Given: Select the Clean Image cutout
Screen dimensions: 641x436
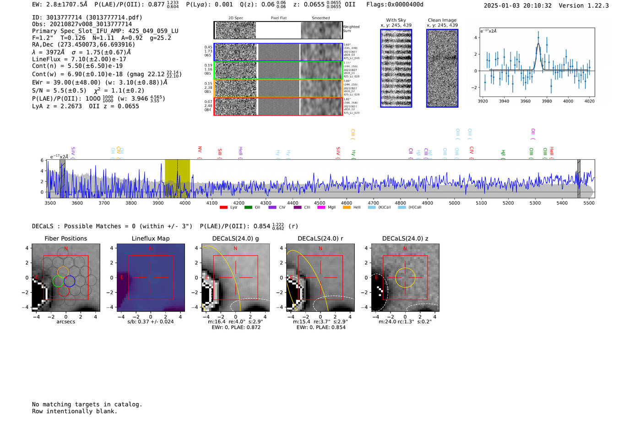Looking at the screenshot, I should (x=442, y=68).
